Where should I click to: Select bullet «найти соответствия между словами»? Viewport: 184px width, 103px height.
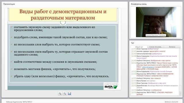point(55,62)
